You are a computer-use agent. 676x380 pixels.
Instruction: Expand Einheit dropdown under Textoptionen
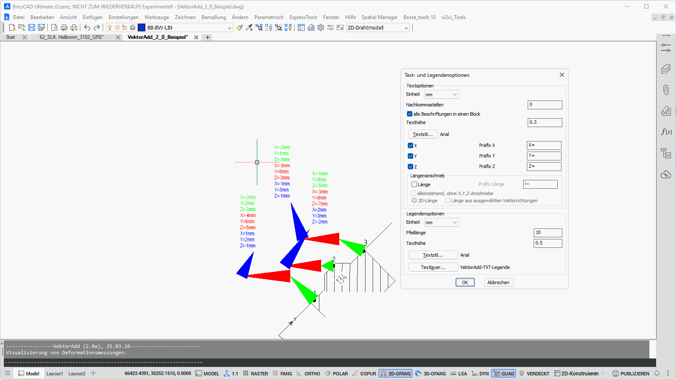point(441,95)
